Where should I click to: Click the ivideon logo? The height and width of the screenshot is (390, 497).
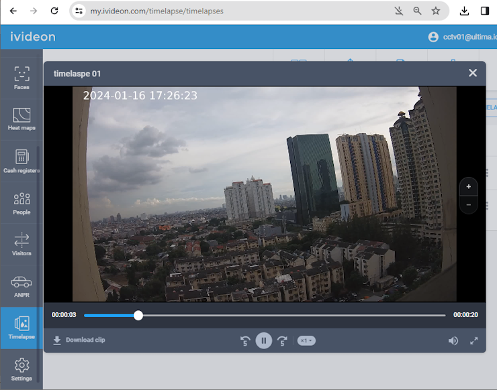(33, 37)
